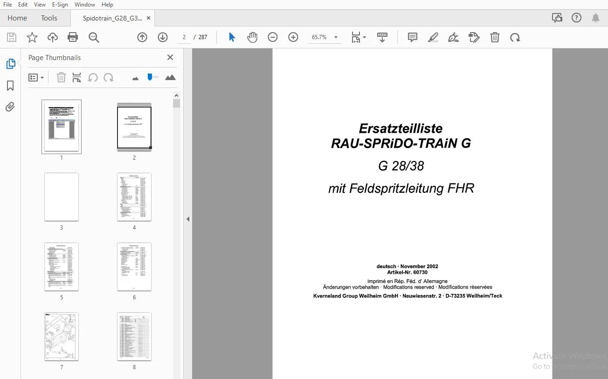
Task: Click the Edit PDF stamp icon
Action: (474, 37)
